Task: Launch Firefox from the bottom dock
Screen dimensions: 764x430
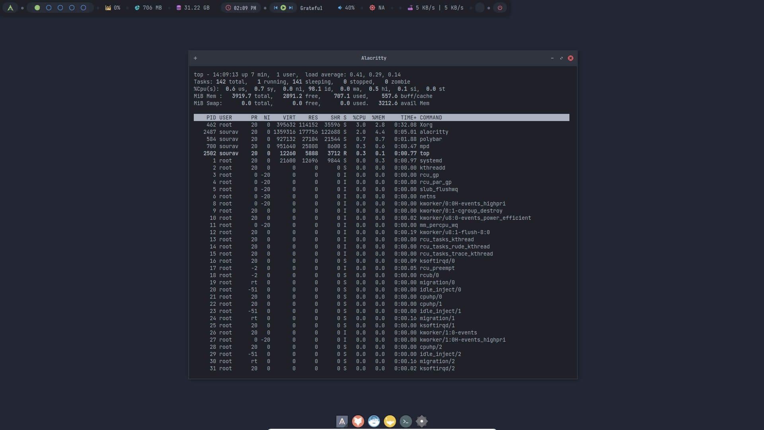Action: pyautogui.click(x=358, y=421)
